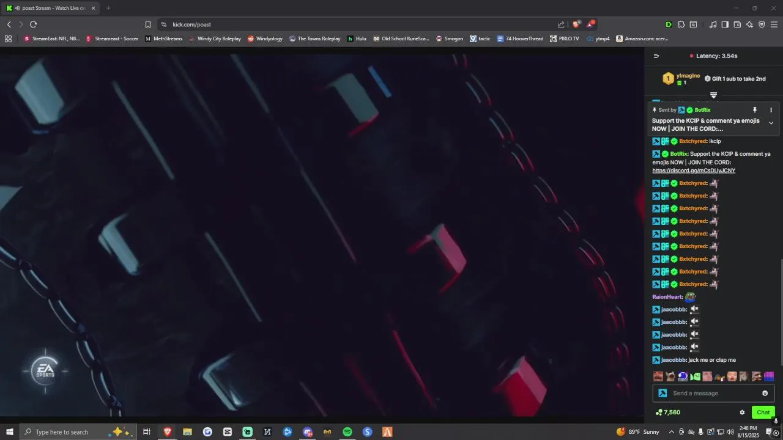
Task: Pick the first mustache face emote
Action: click(658, 376)
